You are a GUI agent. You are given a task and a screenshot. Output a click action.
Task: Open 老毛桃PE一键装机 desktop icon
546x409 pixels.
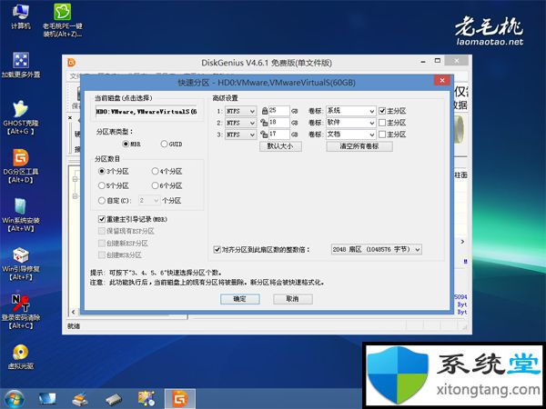click(x=62, y=20)
